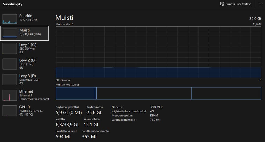Click the Sivutettu varanto label
Screen dimensions: 265x142
pyautogui.click(x=67, y=131)
